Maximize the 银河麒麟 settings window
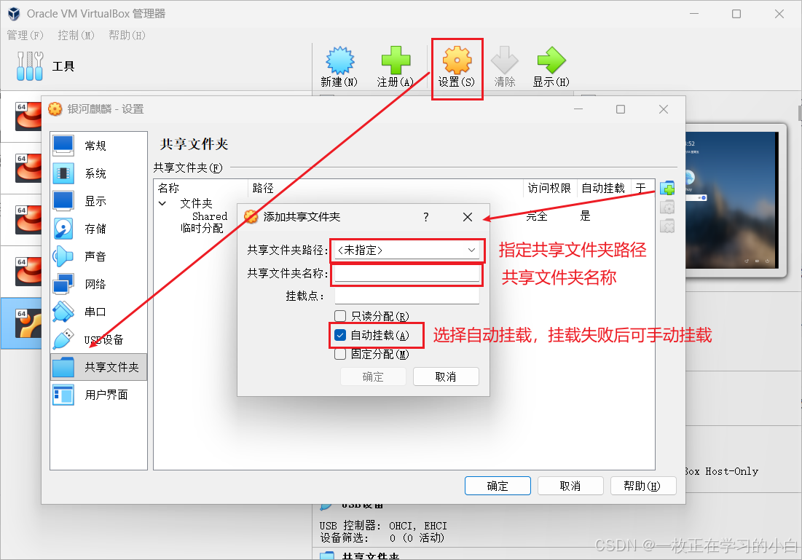 tap(621, 109)
